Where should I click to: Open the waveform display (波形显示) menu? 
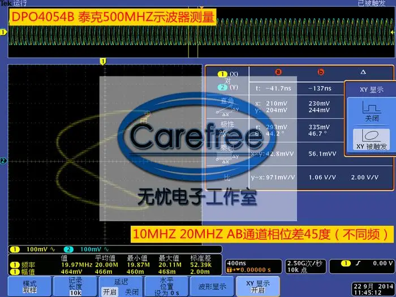pos(212,286)
